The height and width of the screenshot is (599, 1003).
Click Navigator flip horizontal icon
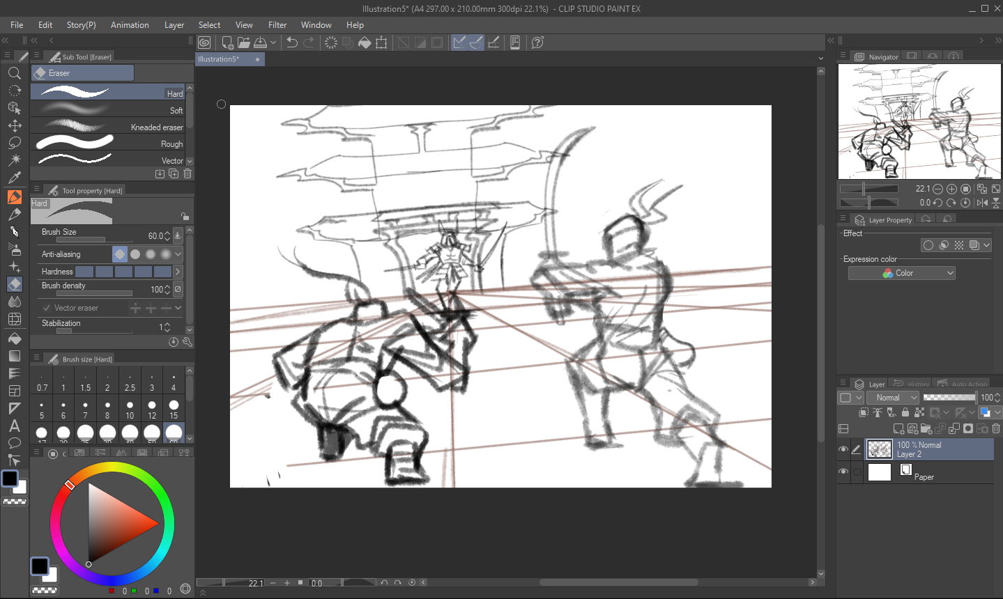pos(982,203)
